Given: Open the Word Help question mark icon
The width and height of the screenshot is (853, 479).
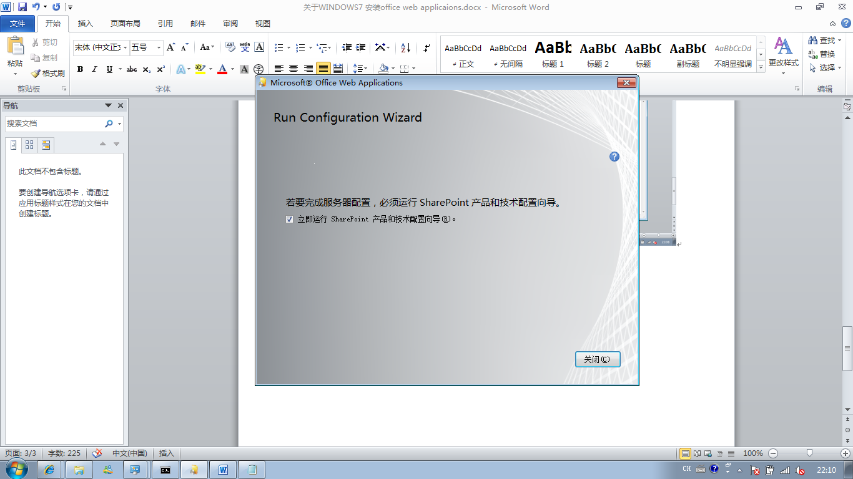Looking at the screenshot, I should pos(846,23).
